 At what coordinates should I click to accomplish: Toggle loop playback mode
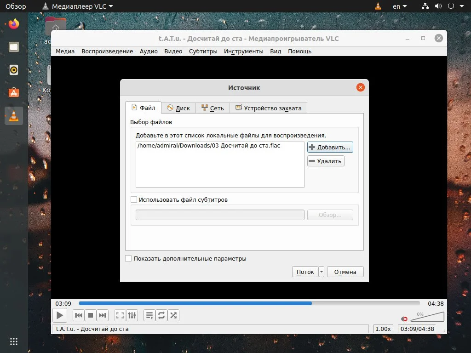point(161,315)
